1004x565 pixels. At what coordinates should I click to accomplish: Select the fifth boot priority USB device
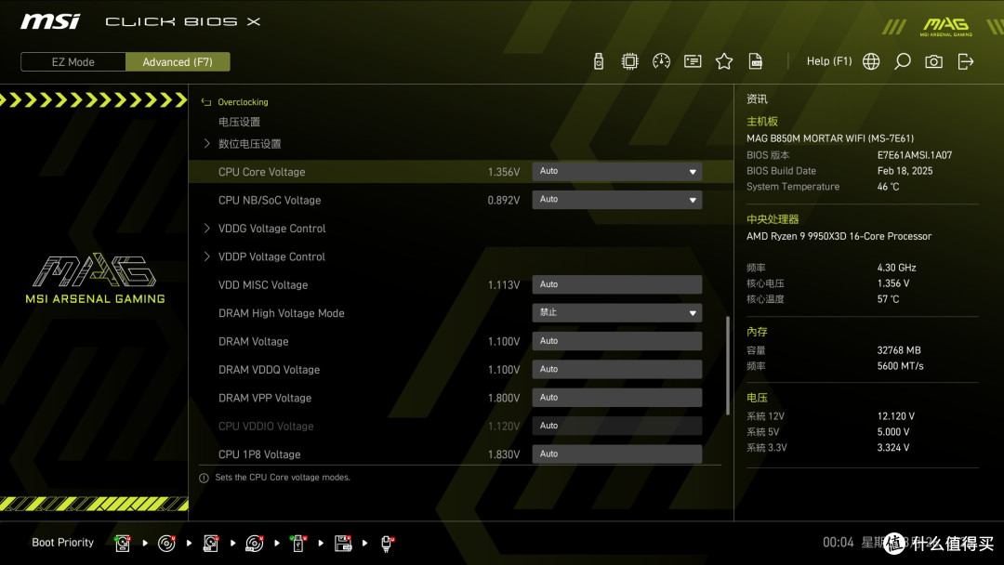297,544
